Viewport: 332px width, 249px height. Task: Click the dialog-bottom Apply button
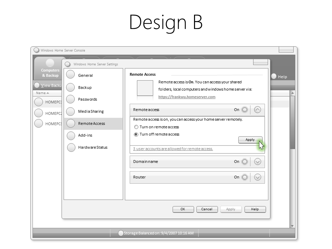[x=231, y=209]
